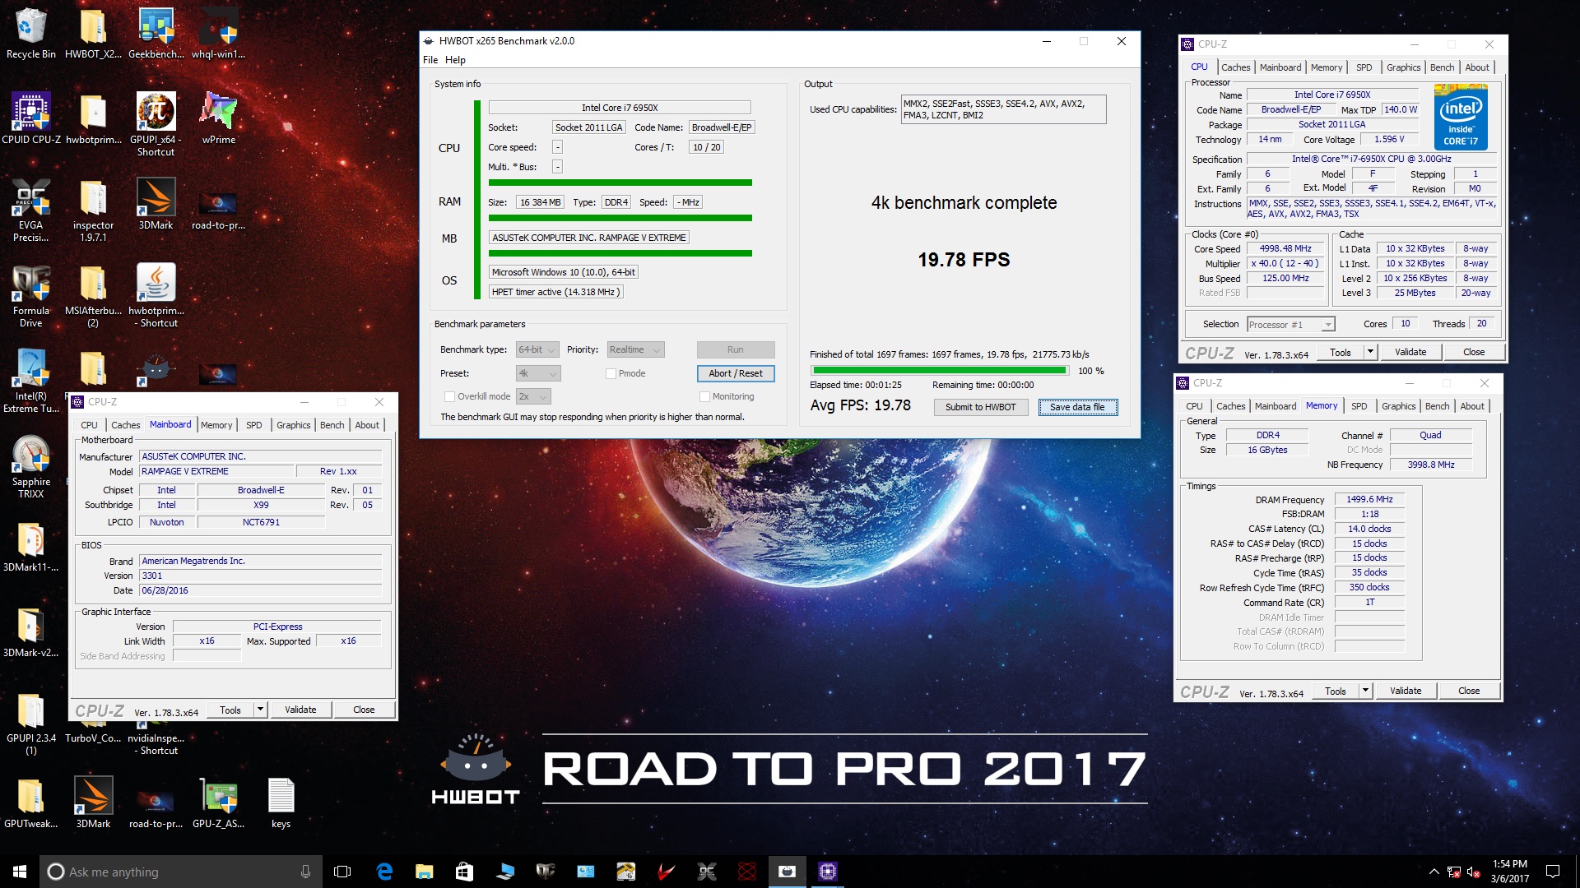
Task: Open the File menu in HWBOT x265
Action: [430, 60]
